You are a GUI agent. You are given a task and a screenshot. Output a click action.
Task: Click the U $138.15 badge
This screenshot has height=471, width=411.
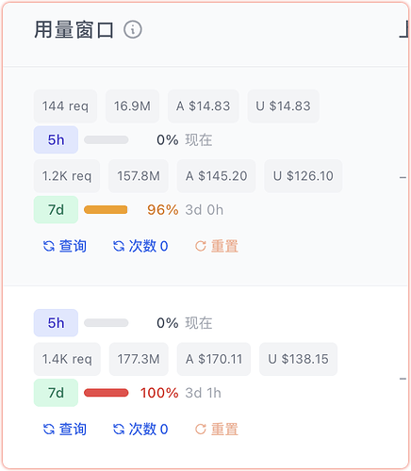pos(298,359)
